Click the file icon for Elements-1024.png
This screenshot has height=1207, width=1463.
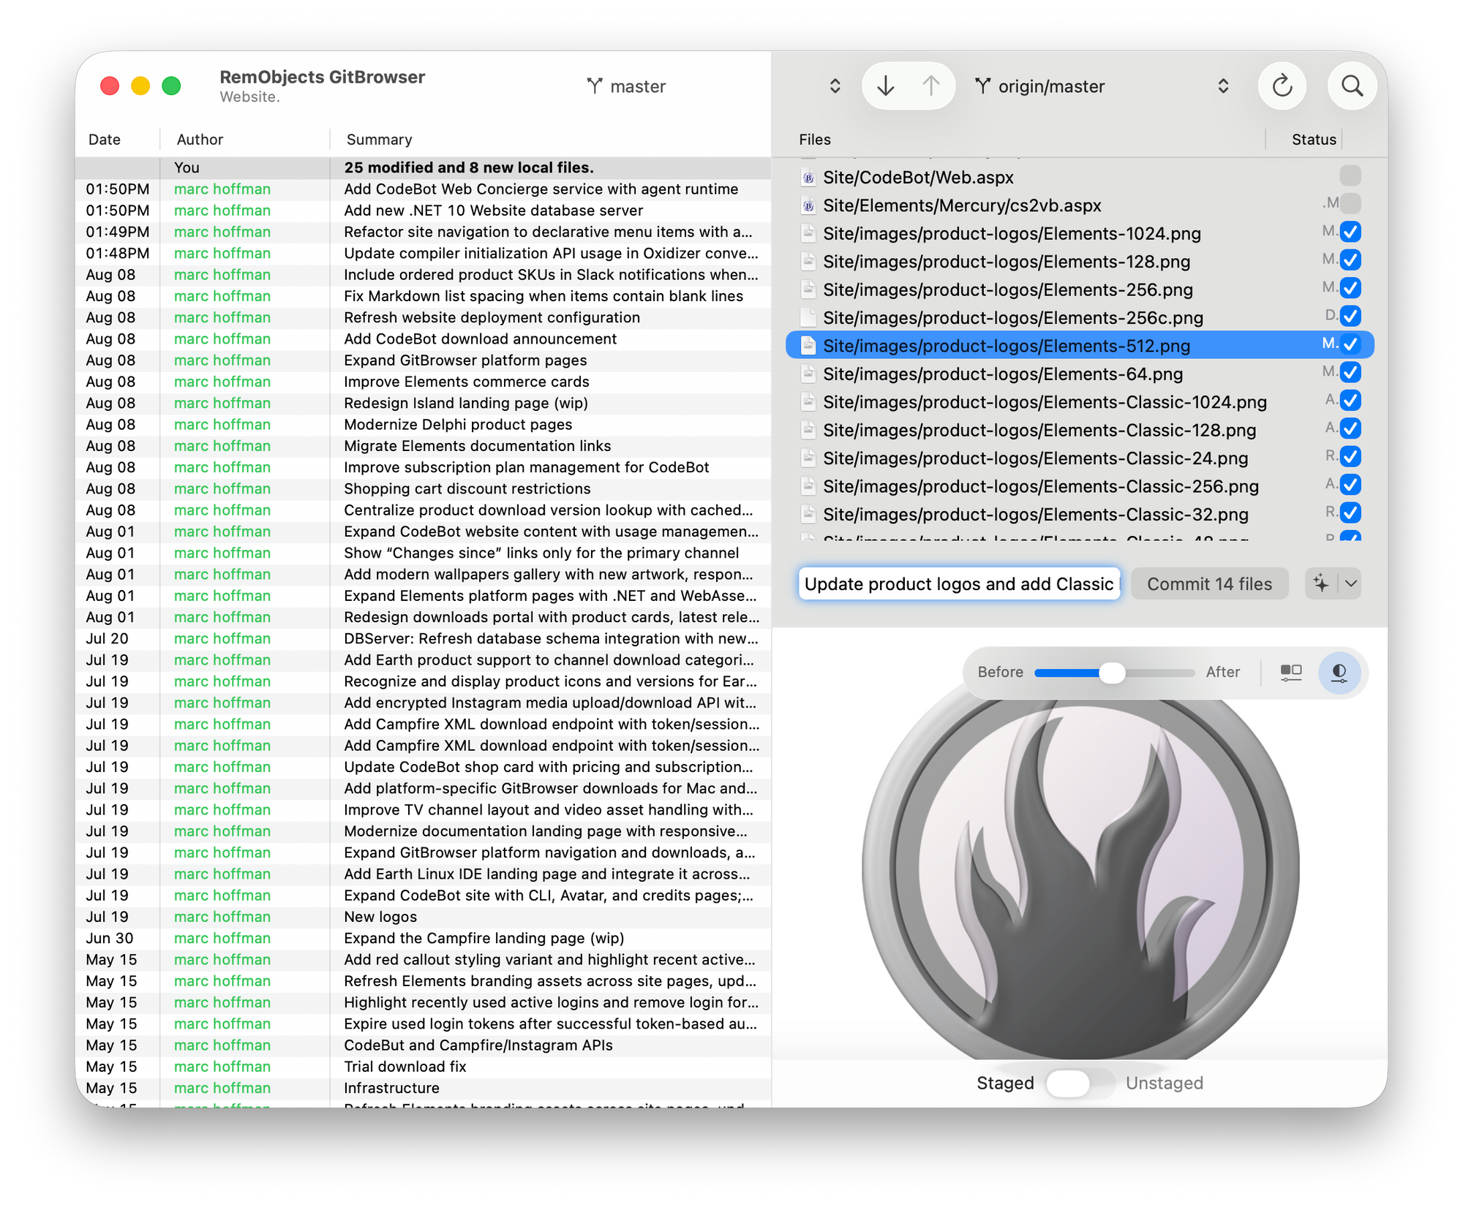click(808, 234)
